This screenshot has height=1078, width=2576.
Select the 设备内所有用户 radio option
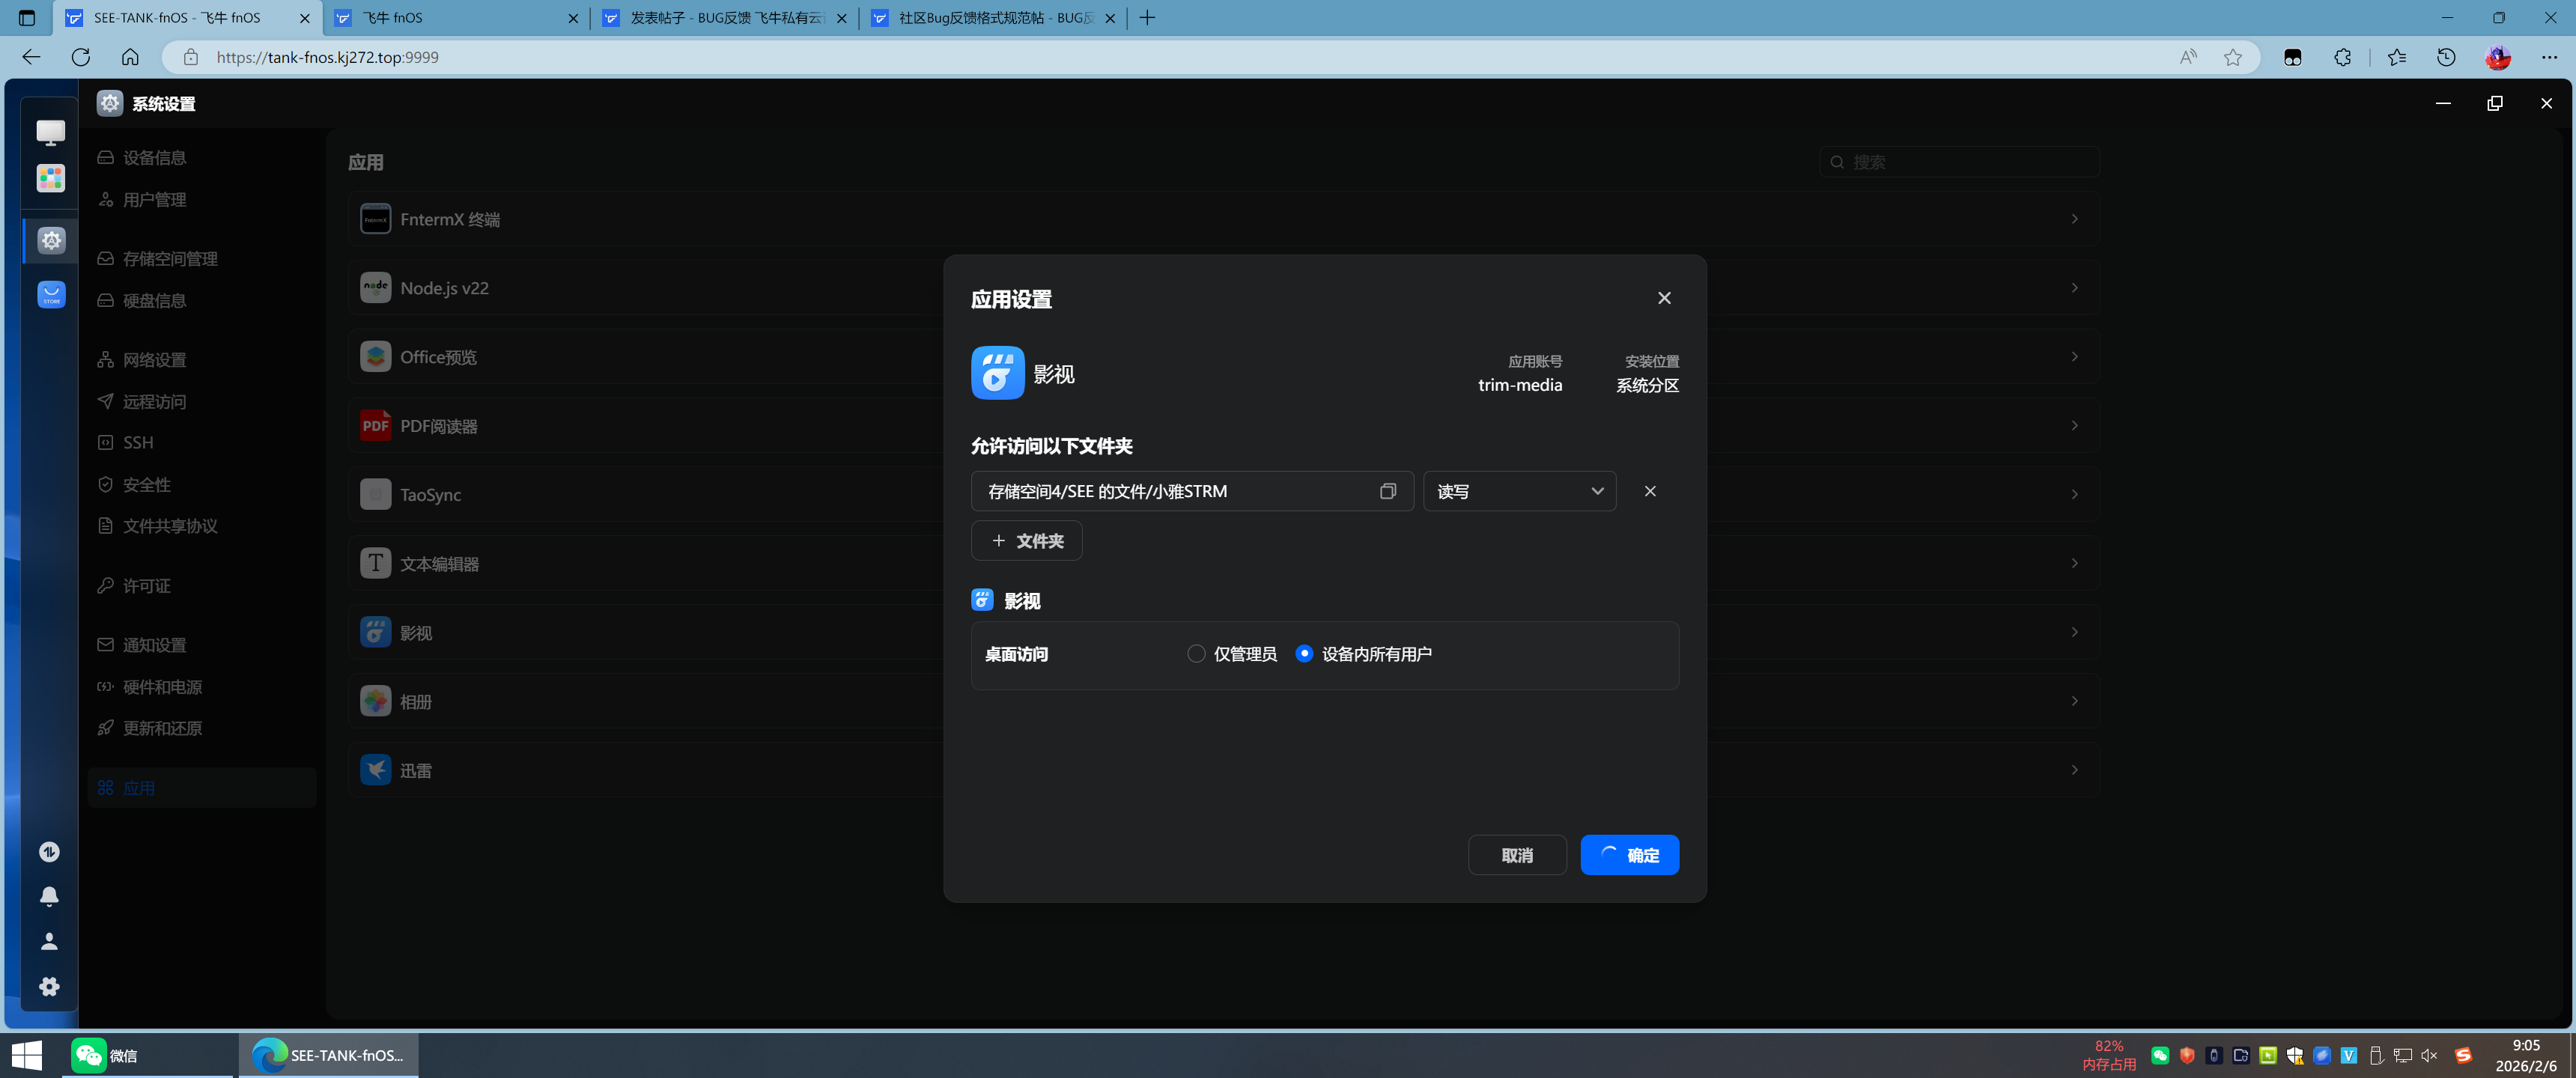click(1304, 654)
